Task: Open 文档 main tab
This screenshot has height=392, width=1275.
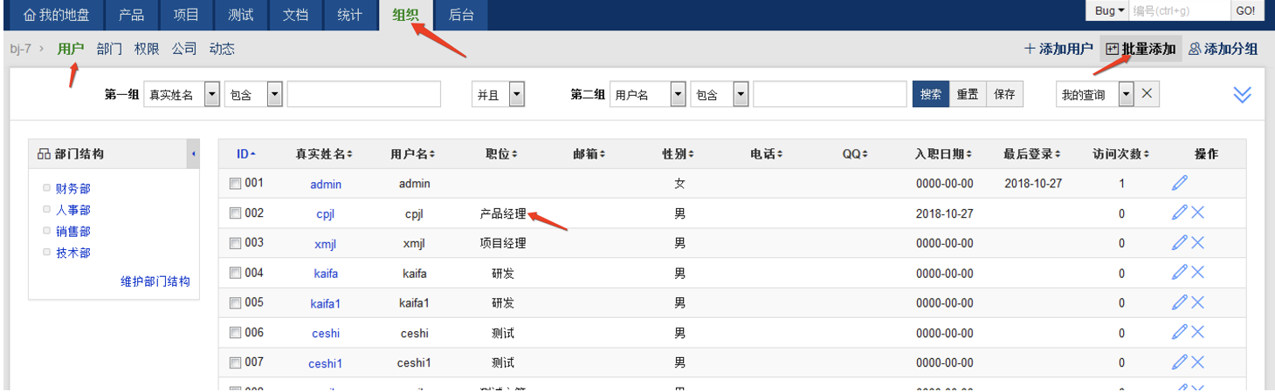Action: [295, 15]
